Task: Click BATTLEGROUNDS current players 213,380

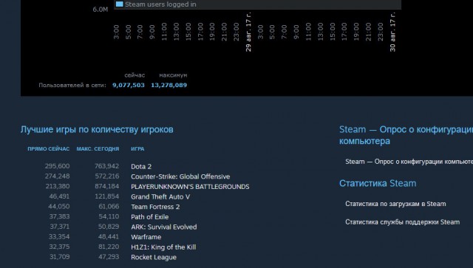Action: click(x=58, y=186)
